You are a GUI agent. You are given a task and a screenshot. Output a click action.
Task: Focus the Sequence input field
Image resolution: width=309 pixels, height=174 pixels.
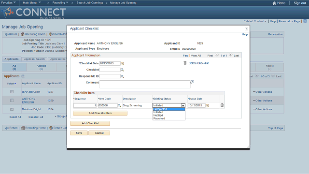tap(85, 105)
